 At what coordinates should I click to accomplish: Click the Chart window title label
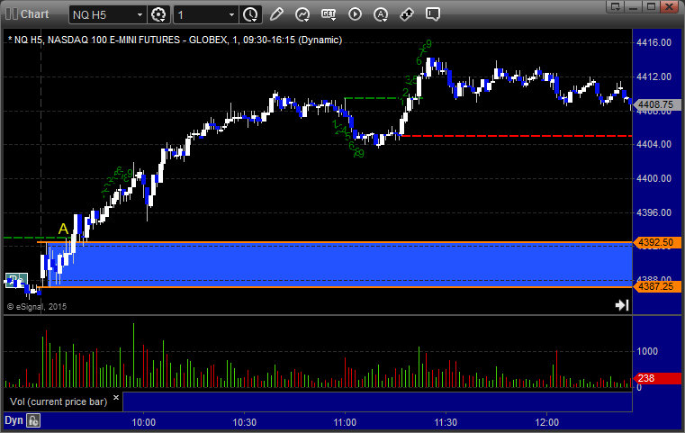[x=34, y=14]
